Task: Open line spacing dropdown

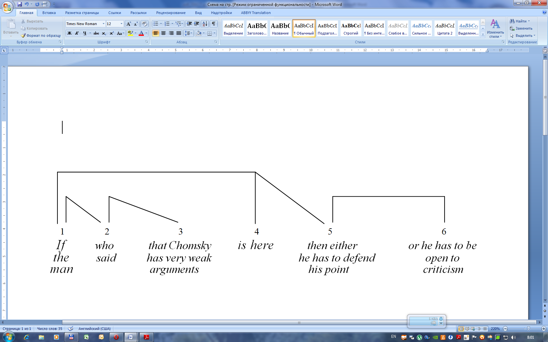Action: coord(189,33)
